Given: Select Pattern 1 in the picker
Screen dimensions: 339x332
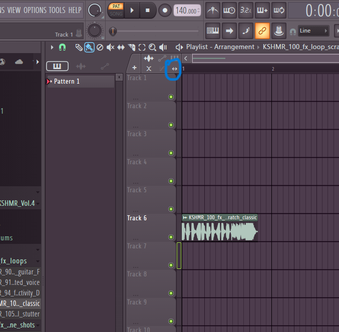Looking at the screenshot, I should (x=80, y=82).
